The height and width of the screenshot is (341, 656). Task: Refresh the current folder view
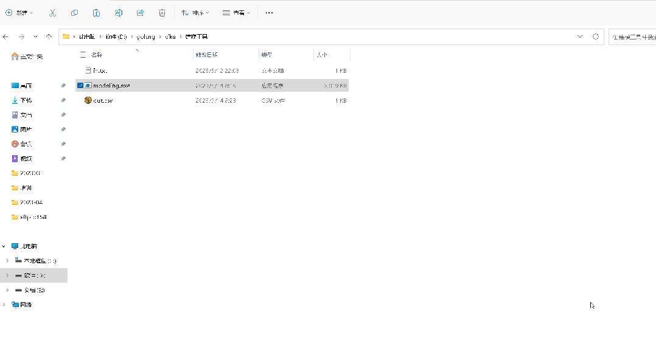point(596,36)
